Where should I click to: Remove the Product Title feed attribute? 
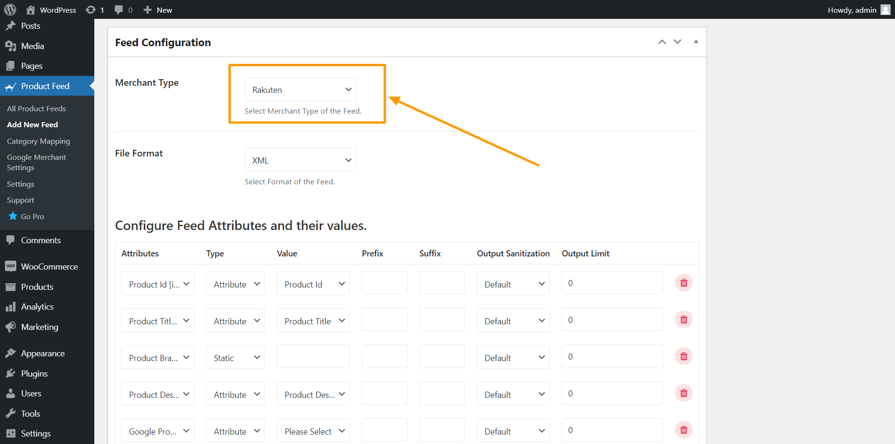coord(683,319)
